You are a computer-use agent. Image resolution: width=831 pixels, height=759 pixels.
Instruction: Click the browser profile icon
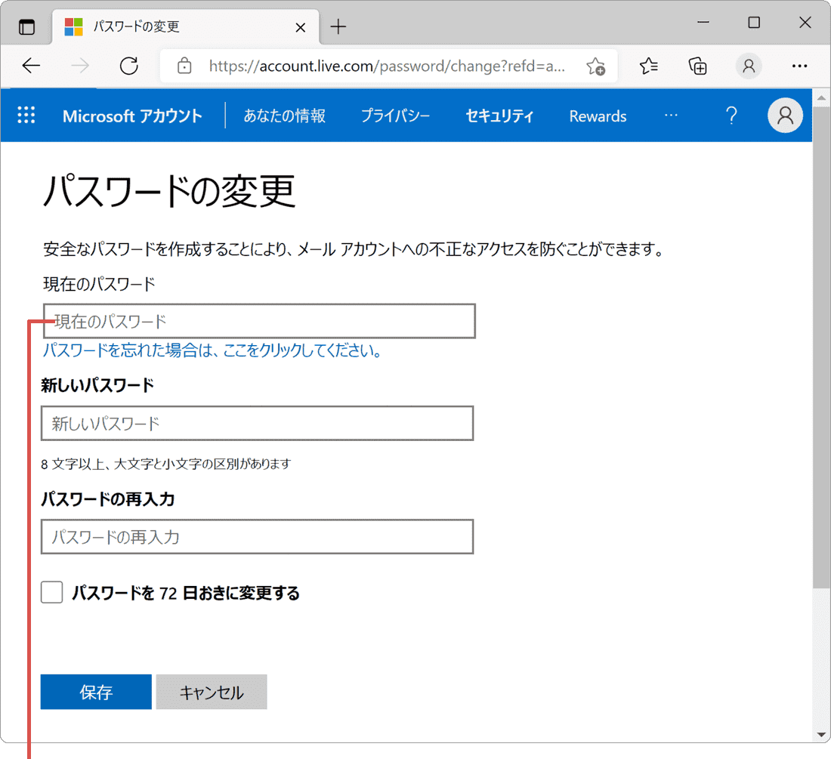[x=748, y=66]
